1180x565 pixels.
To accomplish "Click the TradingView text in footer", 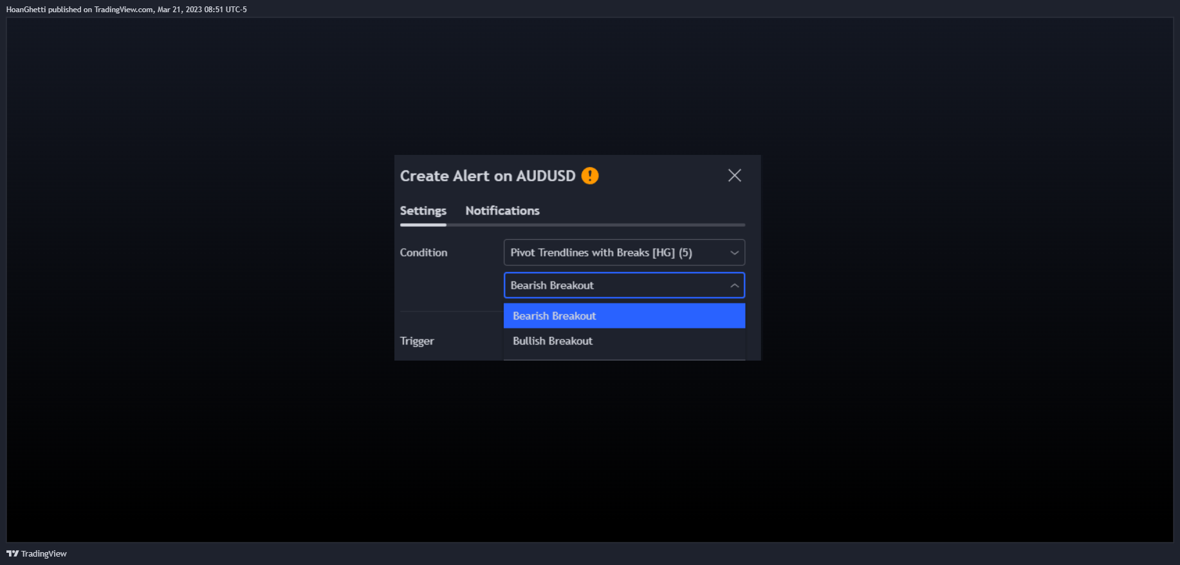I will pos(44,553).
